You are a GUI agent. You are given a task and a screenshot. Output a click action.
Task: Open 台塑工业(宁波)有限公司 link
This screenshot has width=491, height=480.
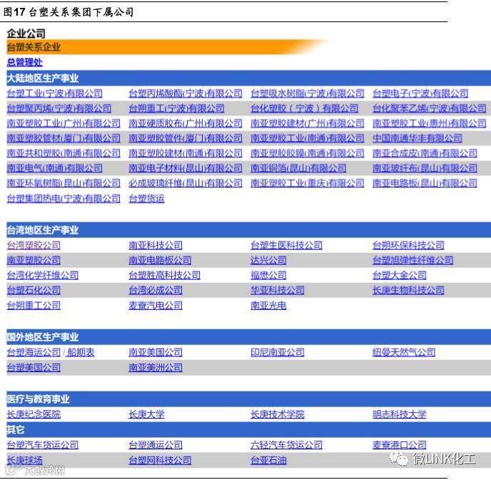coord(54,94)
